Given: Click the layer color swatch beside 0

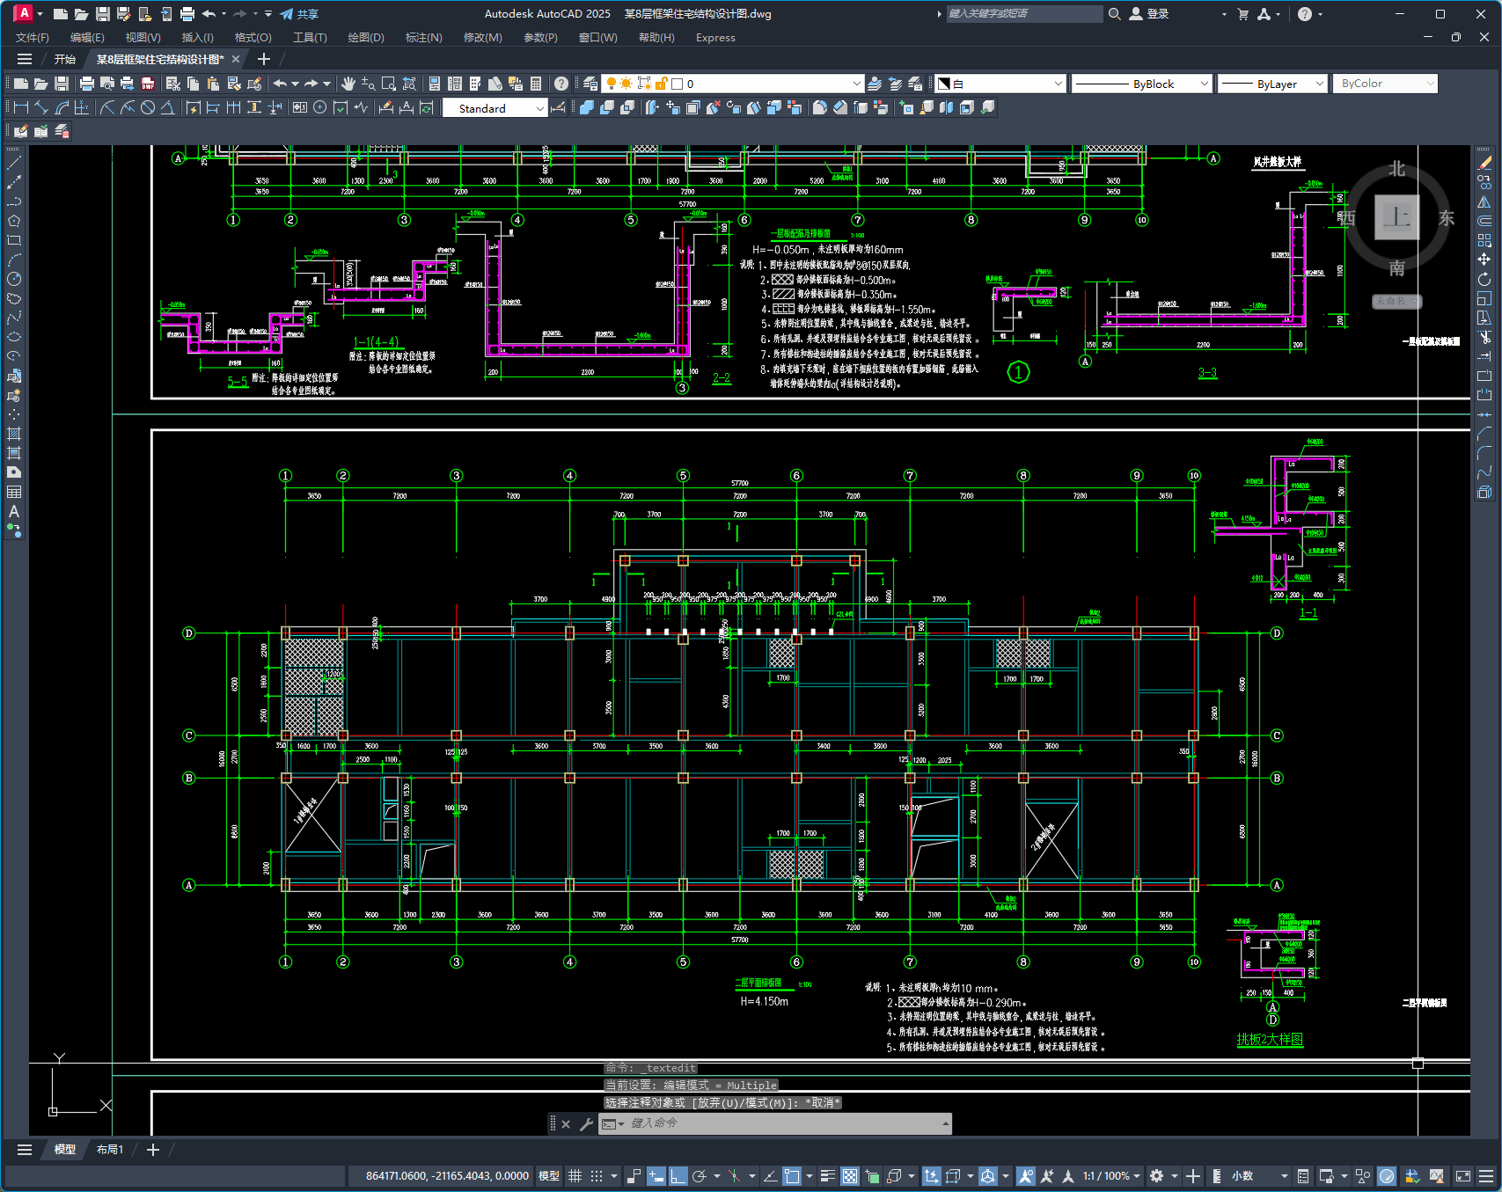Looking at the screenshot, I should (x=678, y=84).
